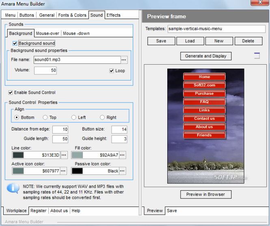The image size is (270, 226).
Task: Open the General tab
Action: pos(47,15)
